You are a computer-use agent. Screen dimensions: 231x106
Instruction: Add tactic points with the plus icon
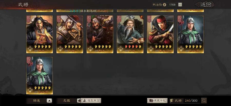click(x=180, y=5)
